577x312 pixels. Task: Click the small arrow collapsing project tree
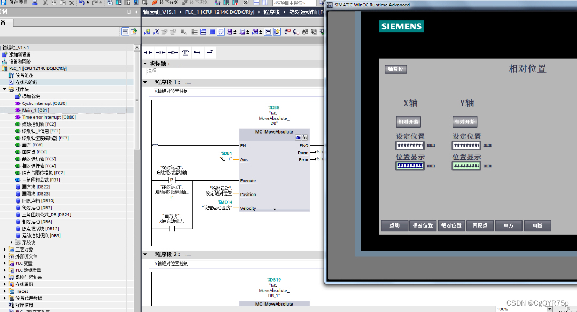[x=136, y=12]
